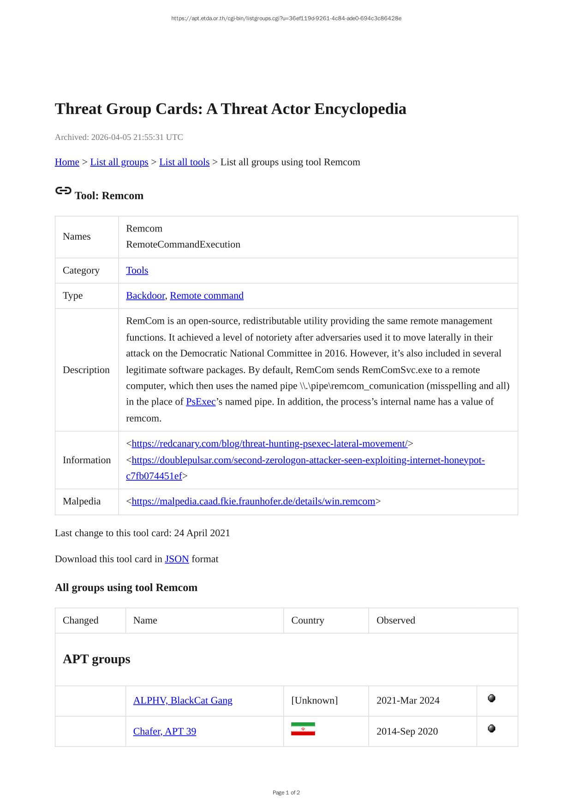Screen dimensions: 573x811
Task: Follow the Backdoor type link
Action: pyautogui.click(x=145, y=296)
